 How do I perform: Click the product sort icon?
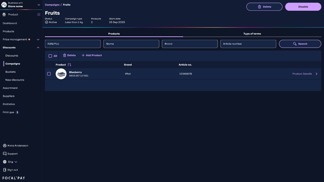pyautogui.click(x=69, y=65)
